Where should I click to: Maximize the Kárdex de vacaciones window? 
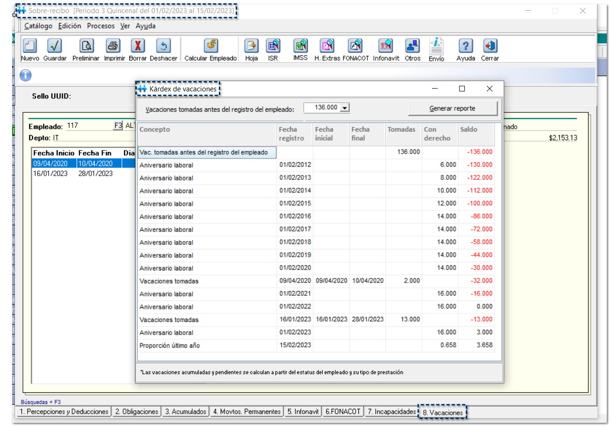click(462, 89)
